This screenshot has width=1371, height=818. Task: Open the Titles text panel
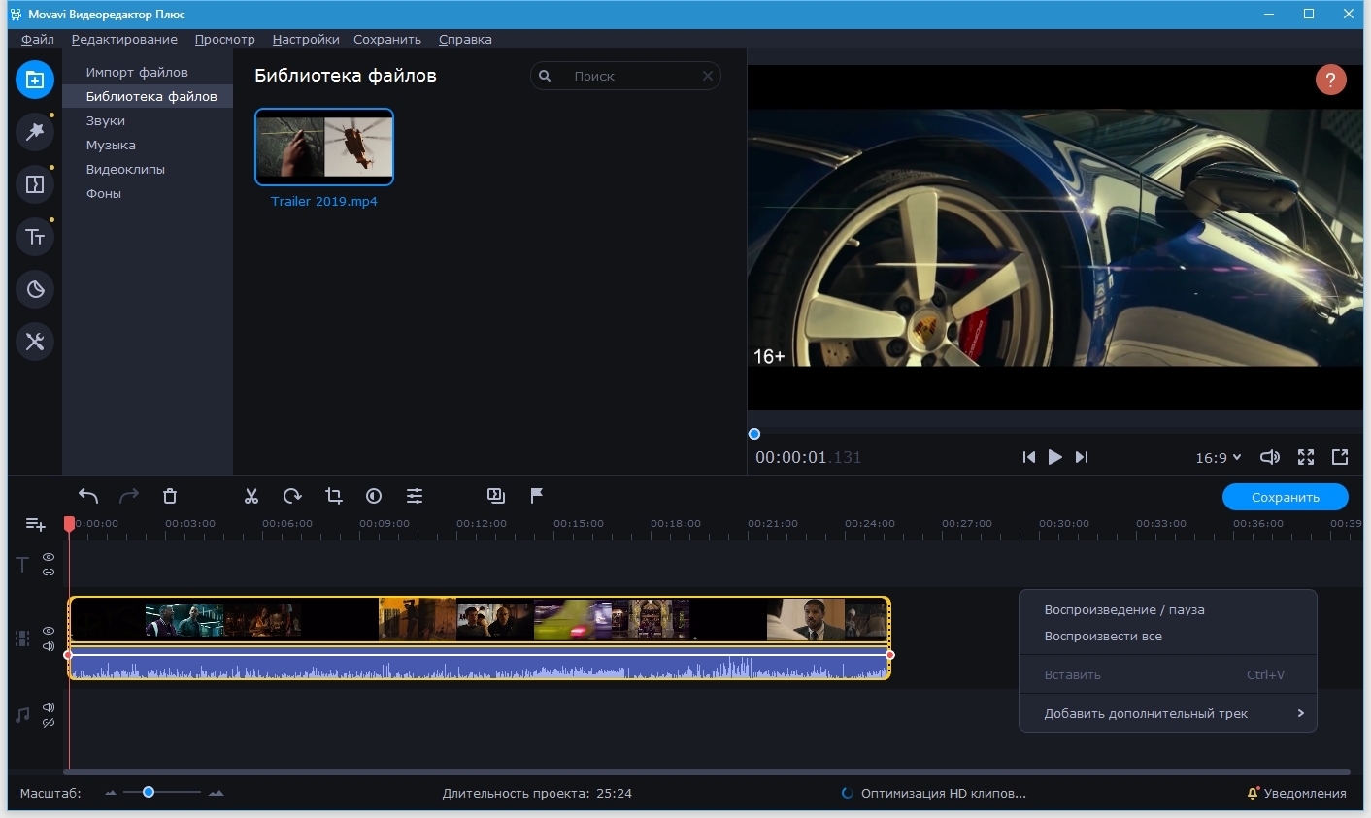click(34, 237)
